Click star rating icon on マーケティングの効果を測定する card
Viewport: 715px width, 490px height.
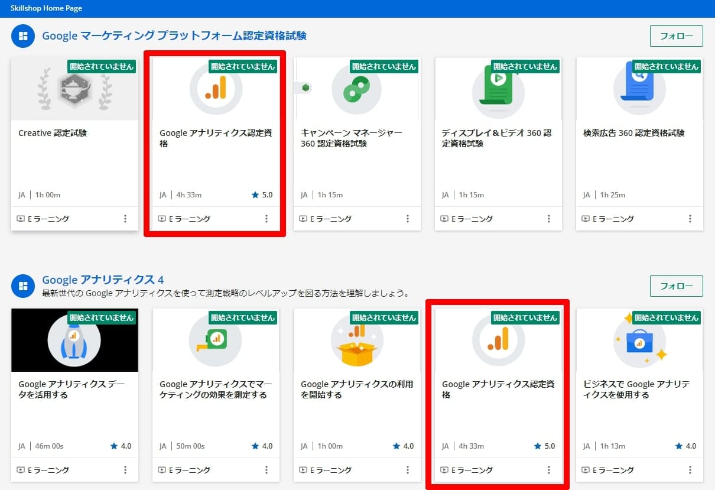point(255,446)
